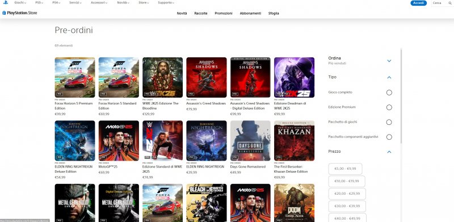This screenshot has width=454, height=222.
Task: Open the Supporto menu
Action: click(x=166, y=3)
